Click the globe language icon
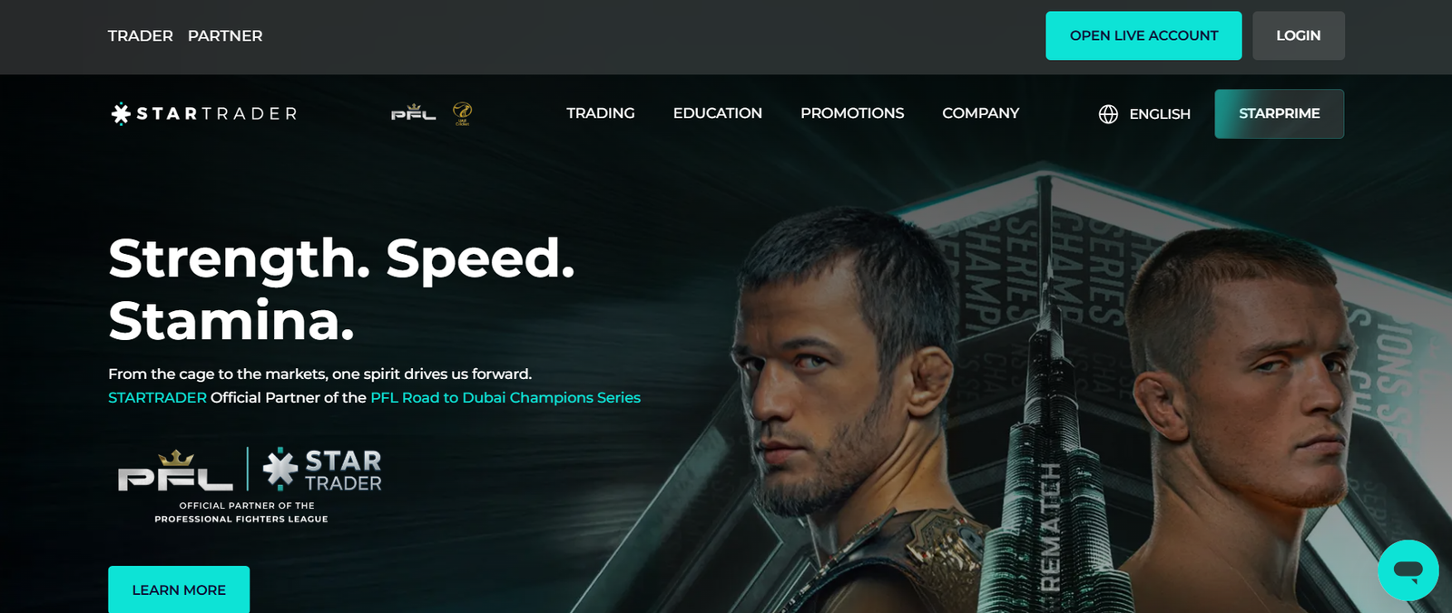The height and width of the screenshot is (613, 1452). (1108, 114)
